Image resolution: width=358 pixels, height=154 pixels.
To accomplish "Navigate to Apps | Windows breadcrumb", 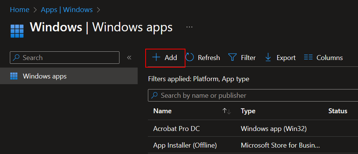I will coord(67,9).
